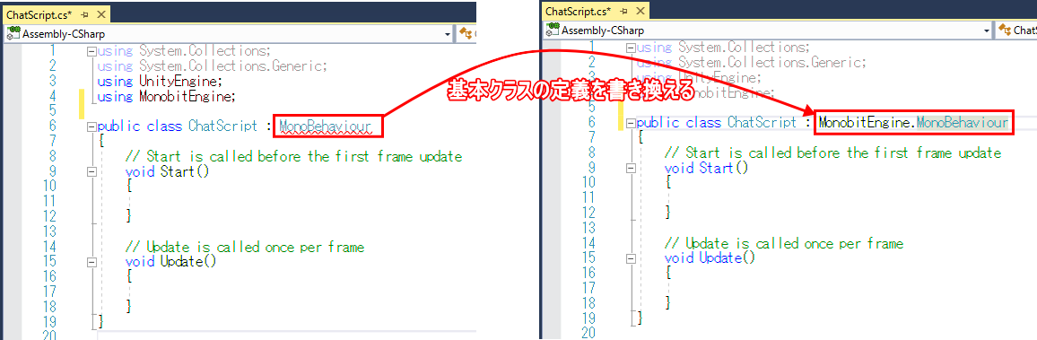Viewport: 1037px width, 340px height.
Task: Open the Assembly-CSharp dropdown arrow in left pane
Action: point(448,34)
